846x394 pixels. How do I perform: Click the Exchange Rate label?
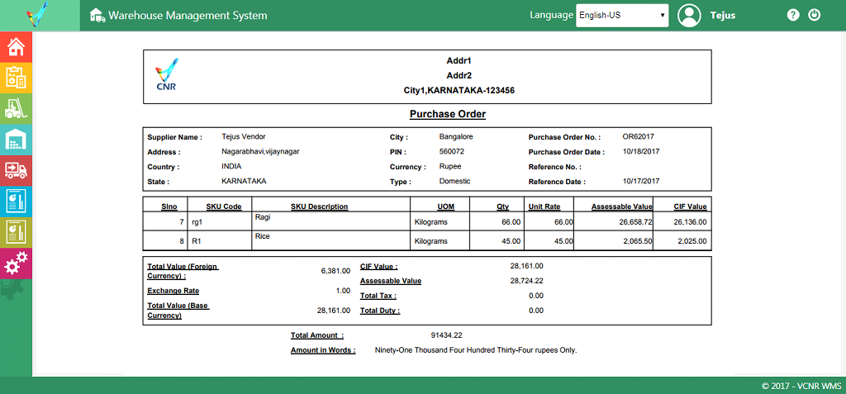pos(173,291)
